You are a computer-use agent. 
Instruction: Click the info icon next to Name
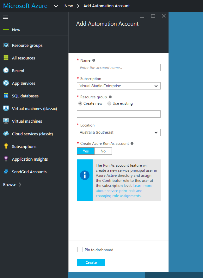94,60
